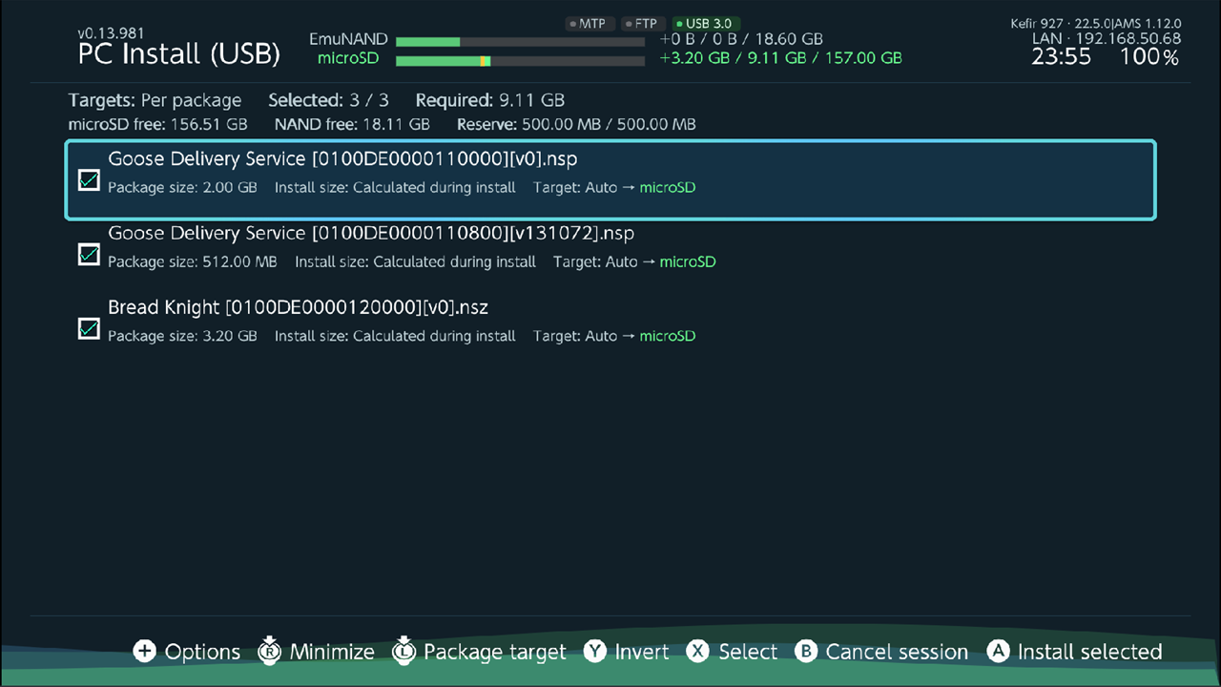Click 'Package size: 3.20 GB' text
The width and height of the screenshot is (1221, 687).
pyautogui.click(x=182, y=336)
